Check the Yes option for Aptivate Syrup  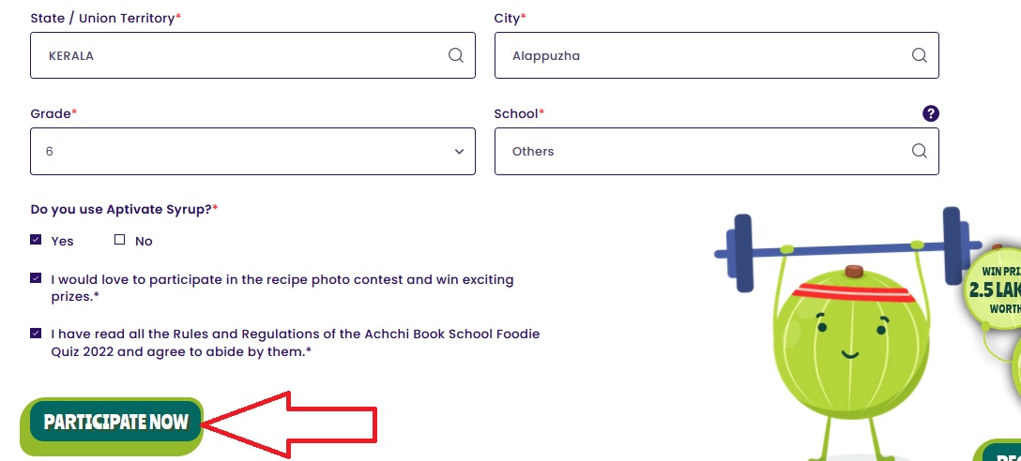tap(36, 240)
